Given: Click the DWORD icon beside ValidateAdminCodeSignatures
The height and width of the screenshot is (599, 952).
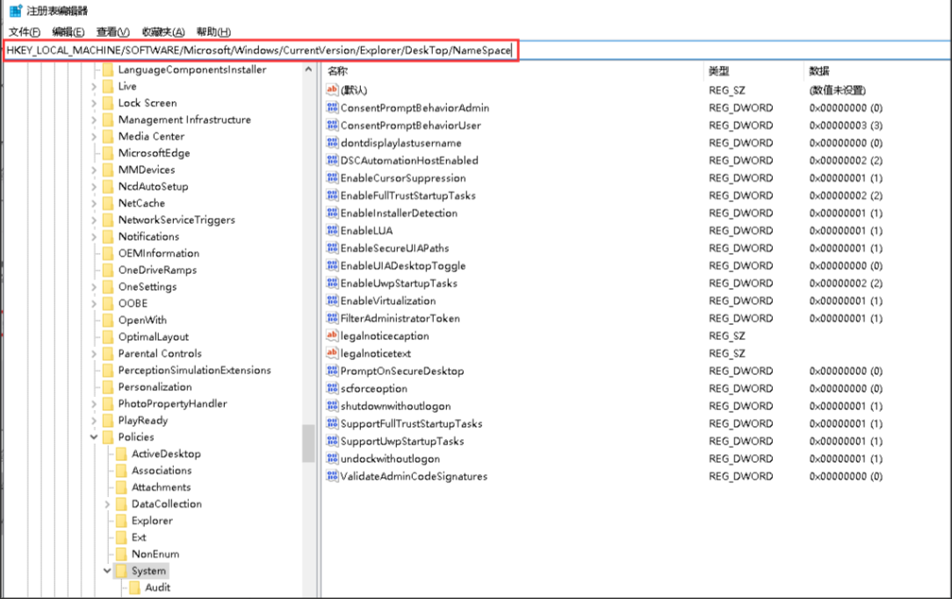Looking at the screenshot, I should [x=332, y=476].
